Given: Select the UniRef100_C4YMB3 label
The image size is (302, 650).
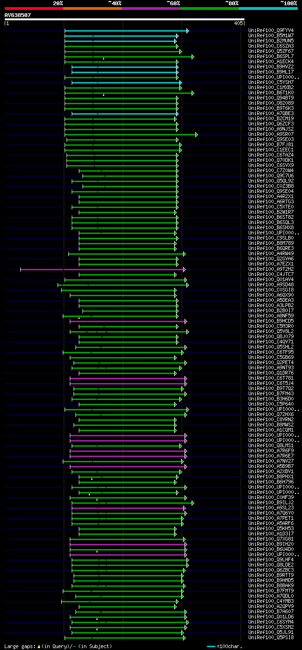Looking at the screenshot, I should [271, 601].
